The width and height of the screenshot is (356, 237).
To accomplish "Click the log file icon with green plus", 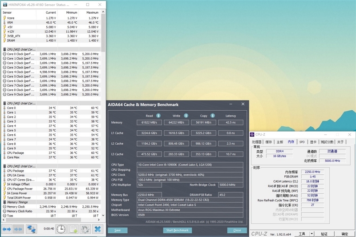I will click(73, 229).
